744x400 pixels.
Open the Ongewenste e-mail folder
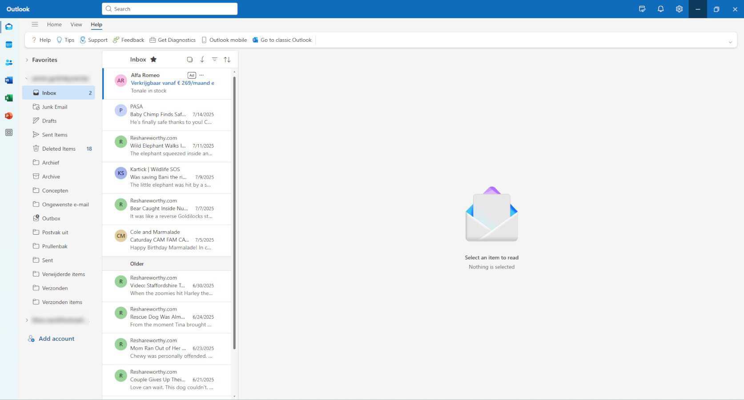(x=59, y=204)
